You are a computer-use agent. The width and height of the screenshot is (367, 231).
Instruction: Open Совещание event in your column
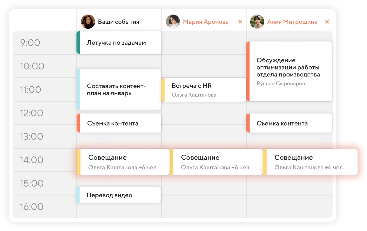pos(123,162)
